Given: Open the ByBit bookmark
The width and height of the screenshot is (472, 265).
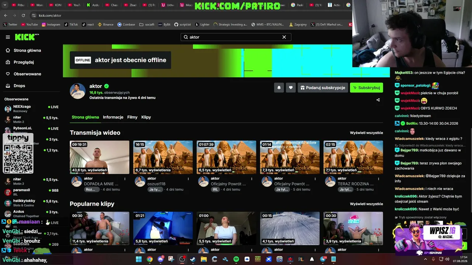Looking at the screenshot, I should (x=164, y=25).
